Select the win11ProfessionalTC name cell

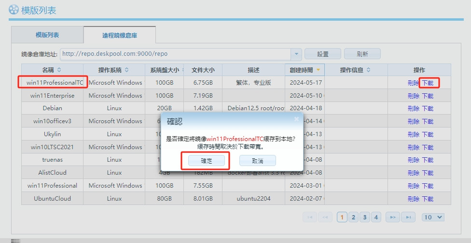point(52,82)
